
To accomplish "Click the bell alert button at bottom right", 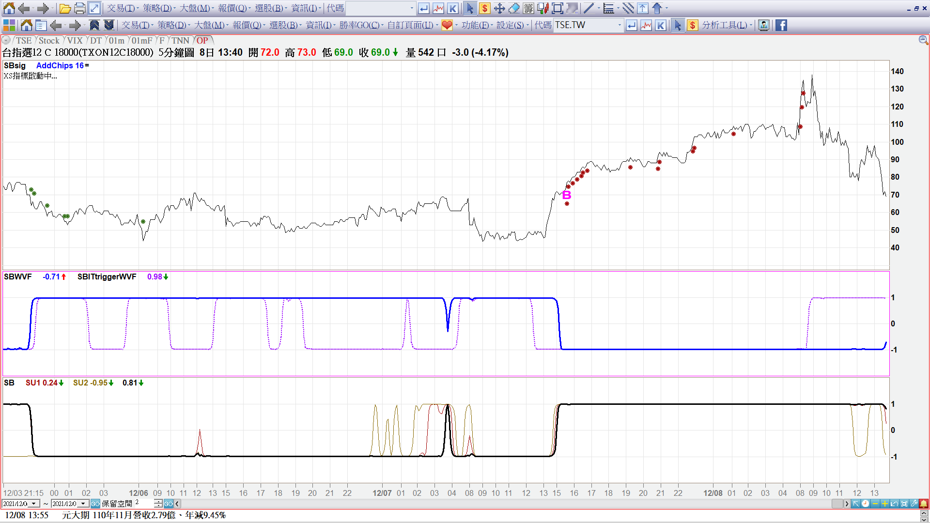I will click(924, 504).
